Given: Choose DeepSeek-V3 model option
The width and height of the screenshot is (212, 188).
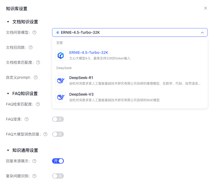Looking at the screenshot, I should pos(130,97).
